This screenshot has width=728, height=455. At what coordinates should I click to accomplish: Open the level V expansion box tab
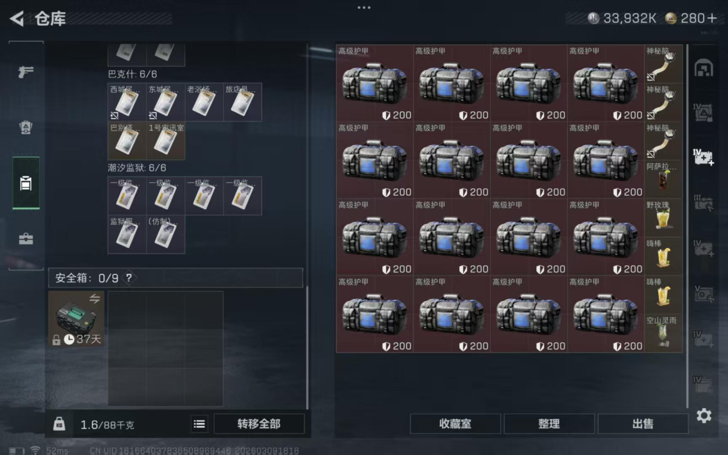pyautogui.click(x=704, y=294)
